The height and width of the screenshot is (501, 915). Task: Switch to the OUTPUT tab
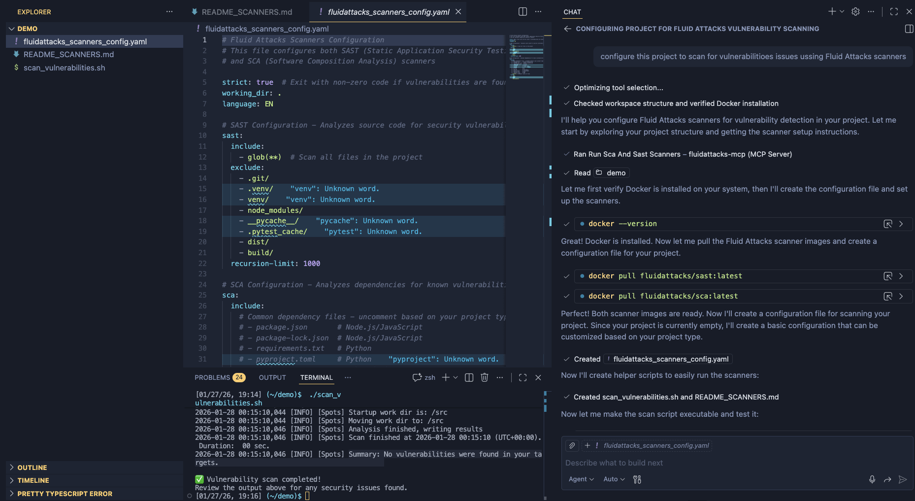coord(272,377)
